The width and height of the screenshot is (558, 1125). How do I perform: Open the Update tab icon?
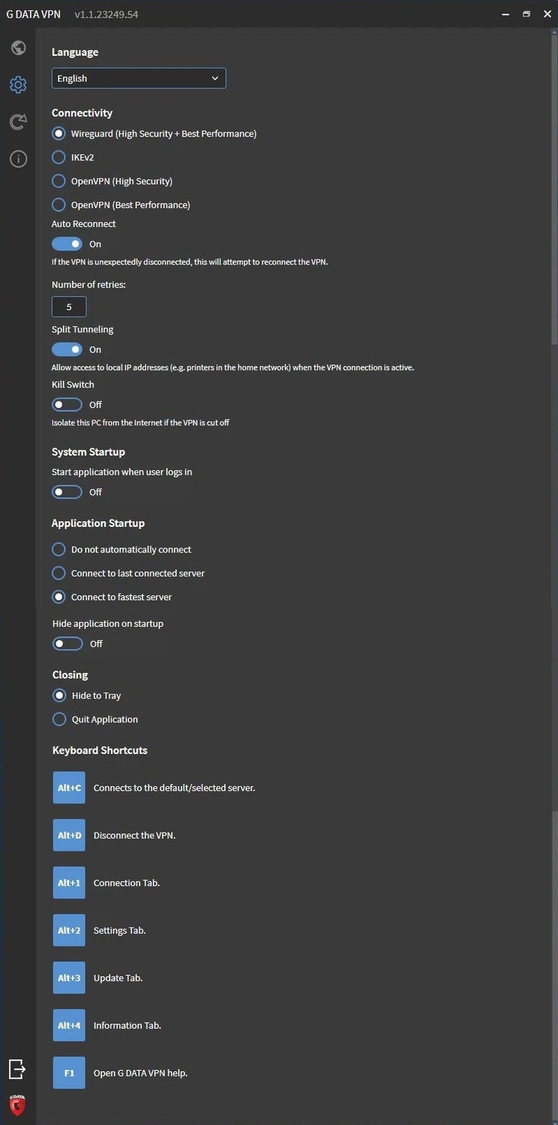(18, 121)
